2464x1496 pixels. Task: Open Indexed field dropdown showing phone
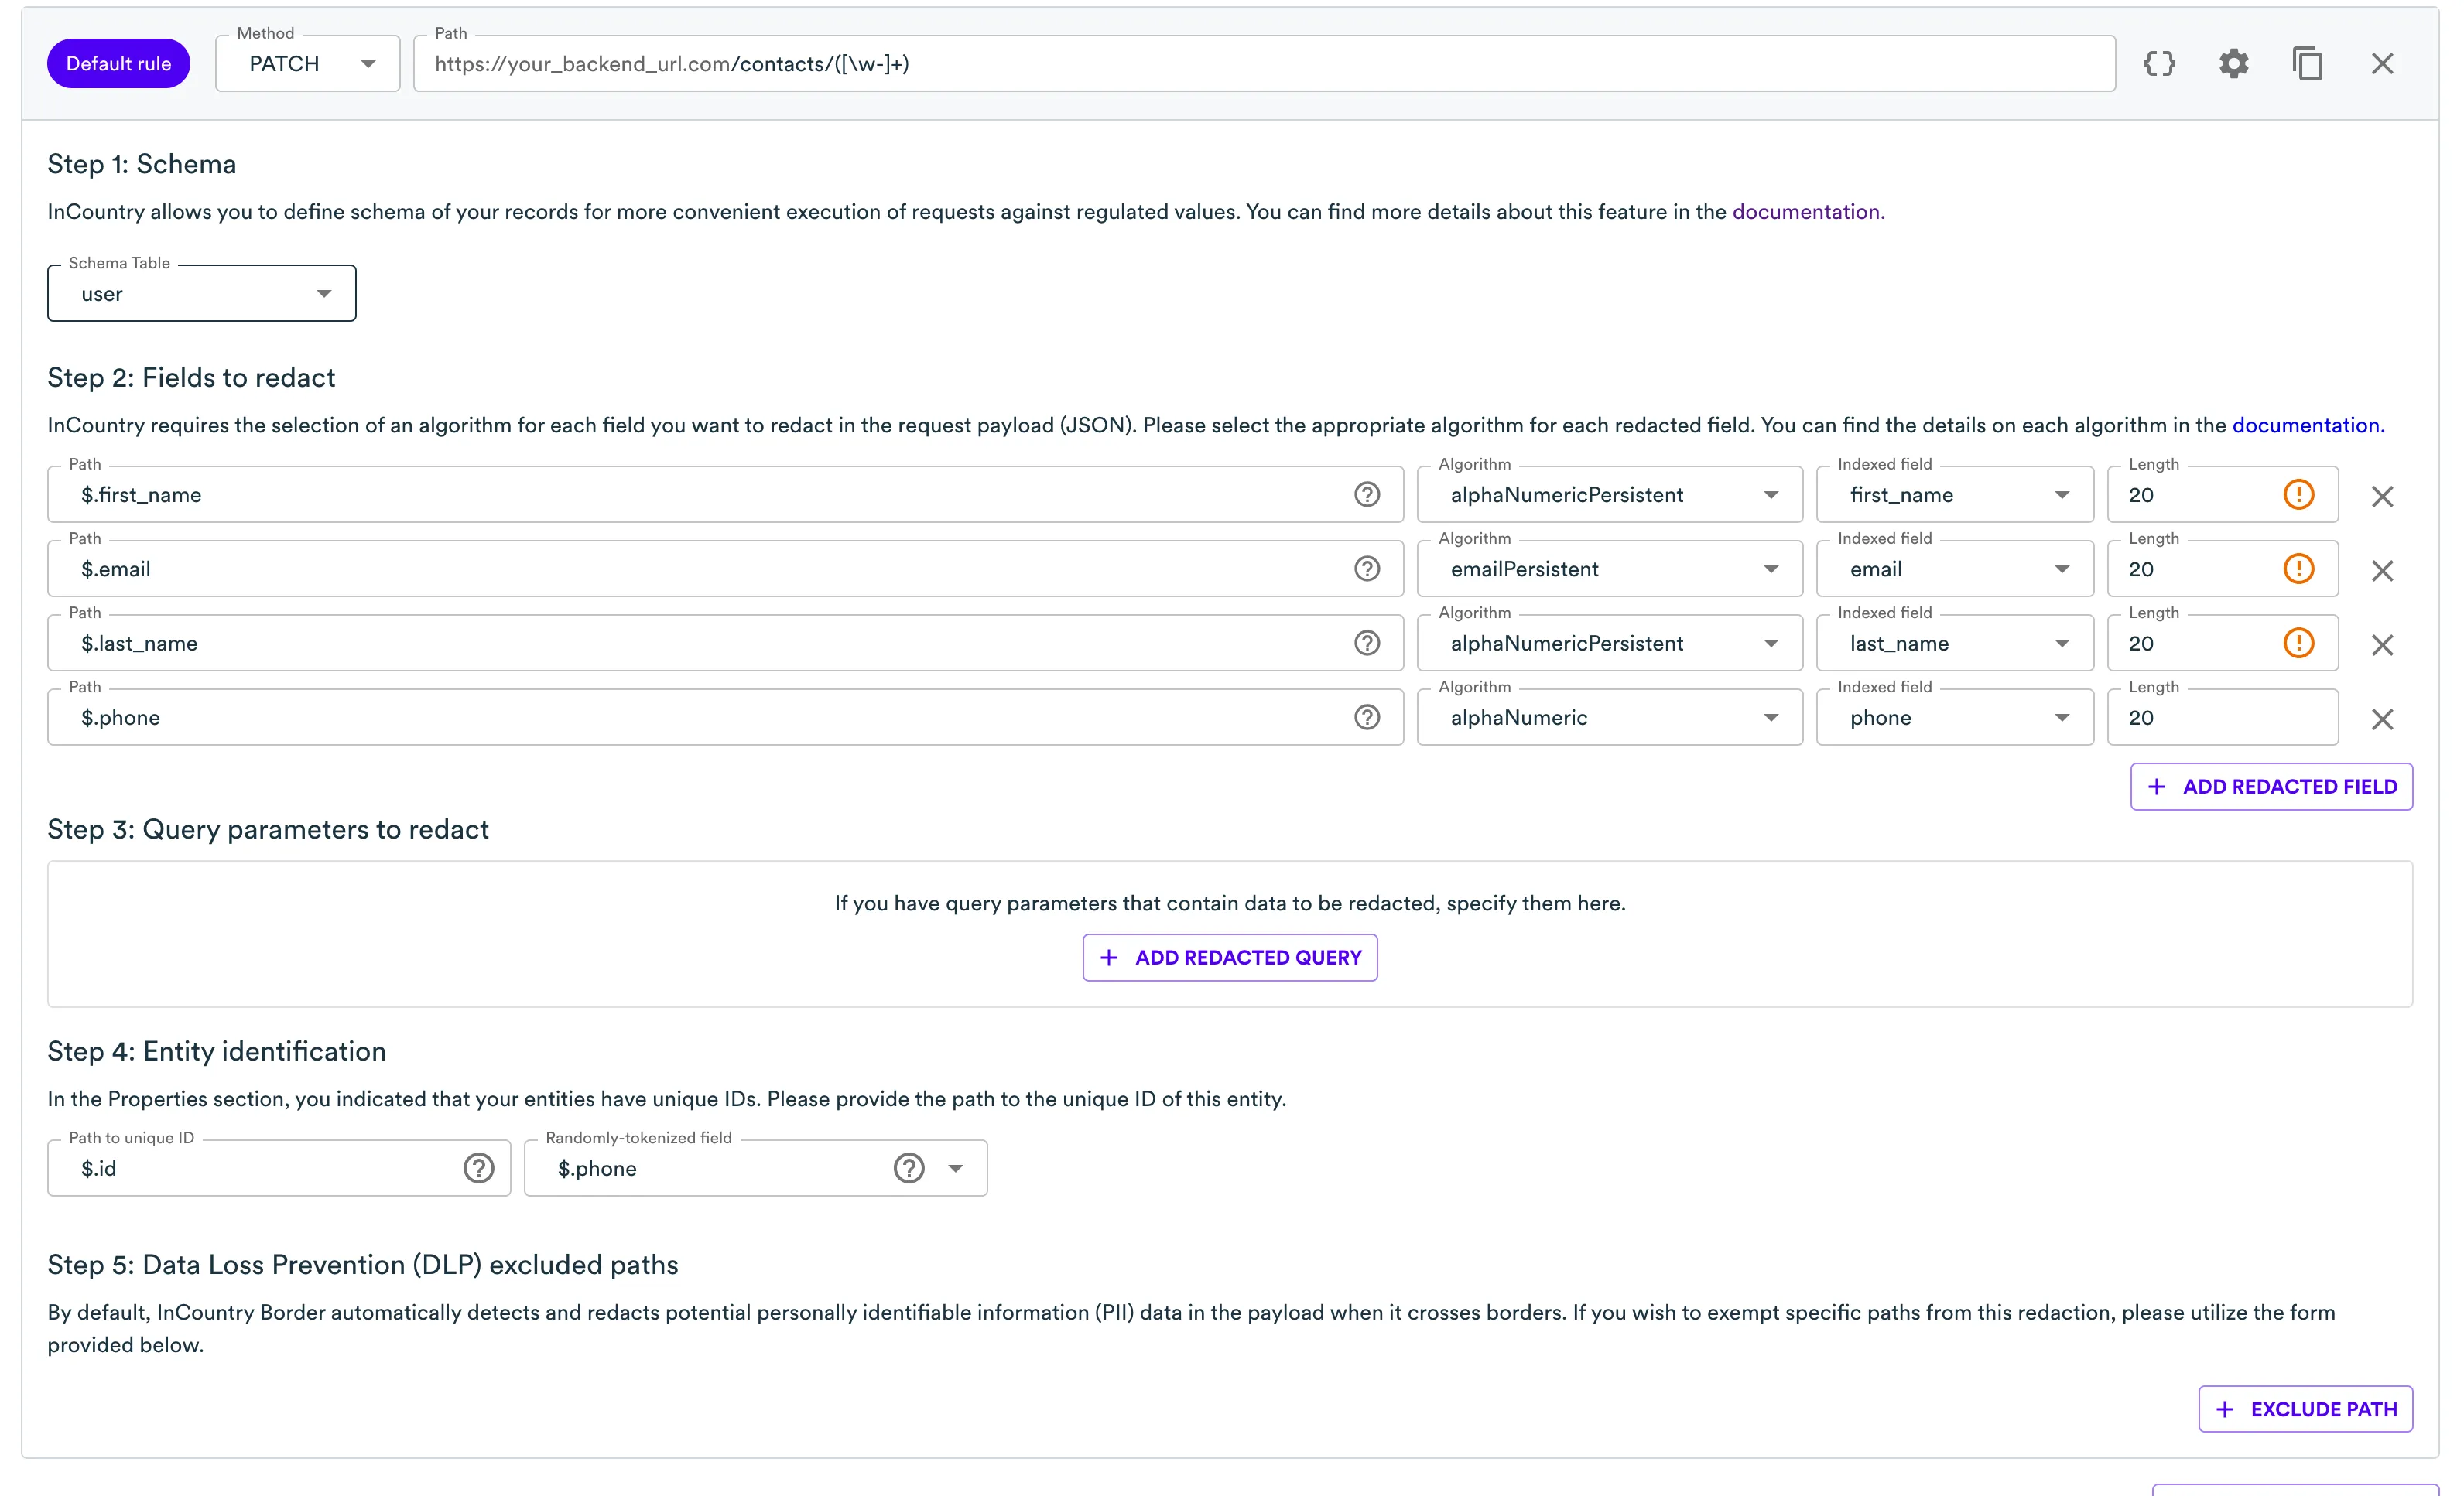1954,718
